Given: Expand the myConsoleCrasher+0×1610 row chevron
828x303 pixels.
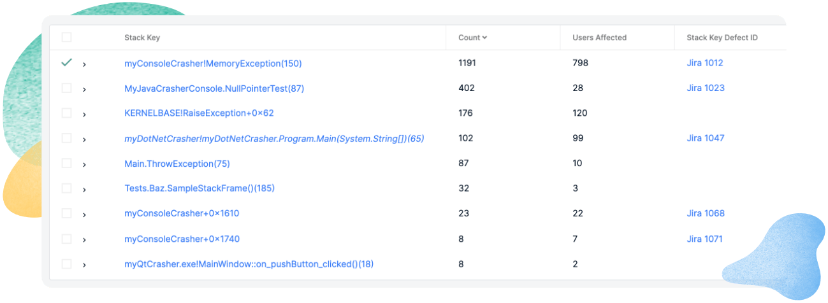Looking at the screenshot, I should click(84, 215).
